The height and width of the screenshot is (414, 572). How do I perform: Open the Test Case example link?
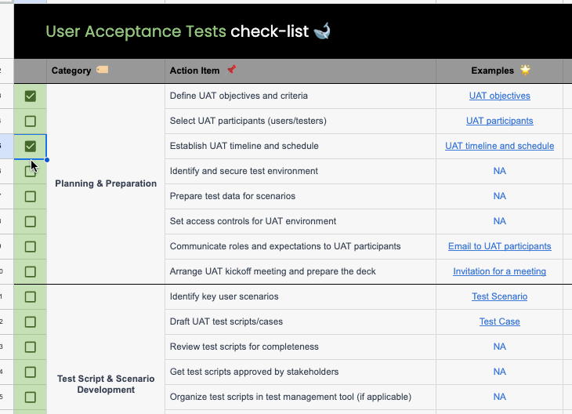pyautogui.click(x=499, y=321)
